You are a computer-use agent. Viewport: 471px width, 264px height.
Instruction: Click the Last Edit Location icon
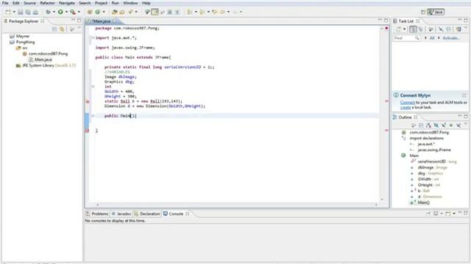214,12
